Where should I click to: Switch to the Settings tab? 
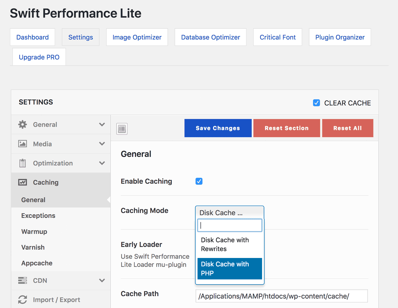(x=81, y=37)
